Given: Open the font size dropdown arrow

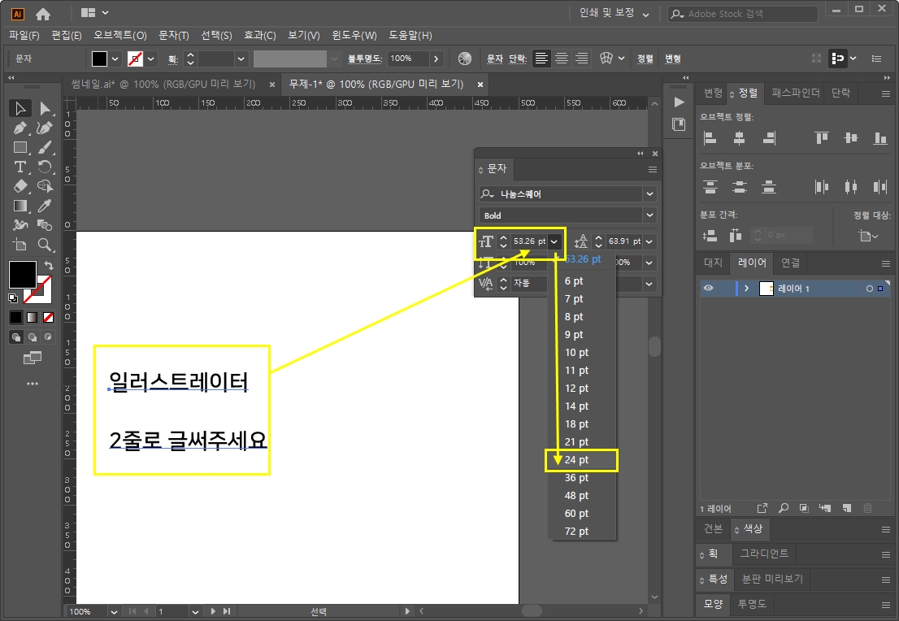Looking at the screenshot, I should (554, 242).
